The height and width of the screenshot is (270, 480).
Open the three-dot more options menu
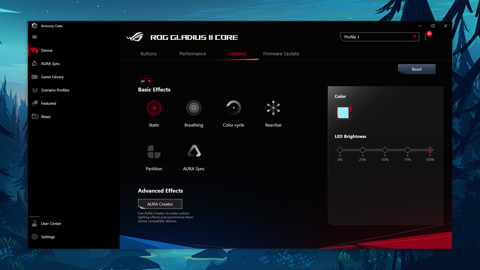(425, 37)
